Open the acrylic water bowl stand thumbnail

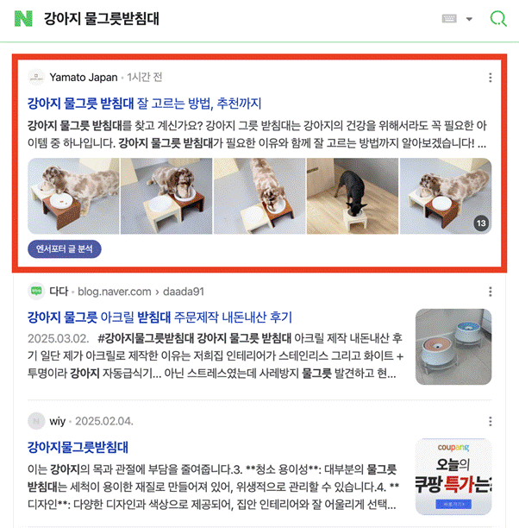tap(453, 347)
